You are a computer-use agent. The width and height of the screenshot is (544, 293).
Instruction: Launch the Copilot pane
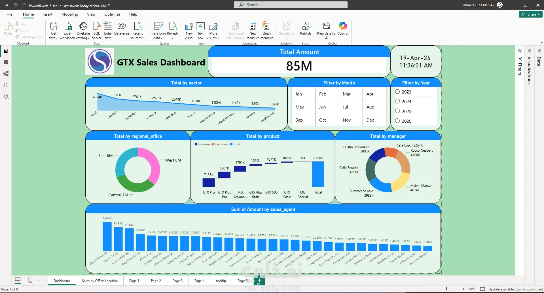pos(343,28)
